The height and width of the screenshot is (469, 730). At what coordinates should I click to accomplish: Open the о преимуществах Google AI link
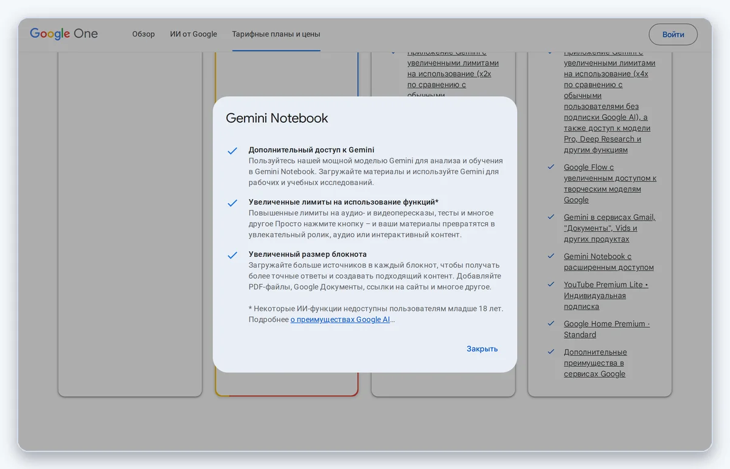tap(340, 319)
